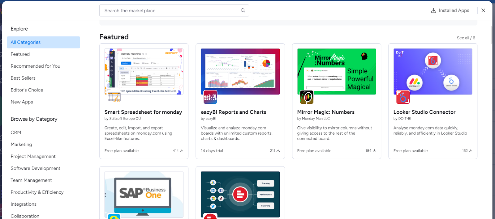Image resolution: width=495 pixels, height=219 pixels.
Task: Click SAP Business One preview thumbnail
Action: (x=144, y=195)
